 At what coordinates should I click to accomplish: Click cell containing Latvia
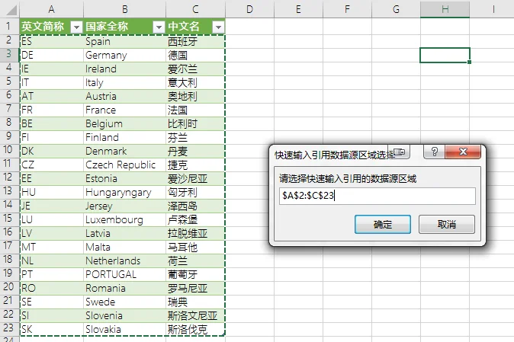coord(124,233)
